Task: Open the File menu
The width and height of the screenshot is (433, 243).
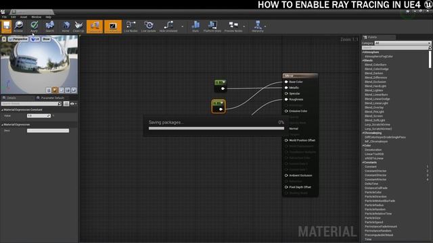Action: click(5, 17)
